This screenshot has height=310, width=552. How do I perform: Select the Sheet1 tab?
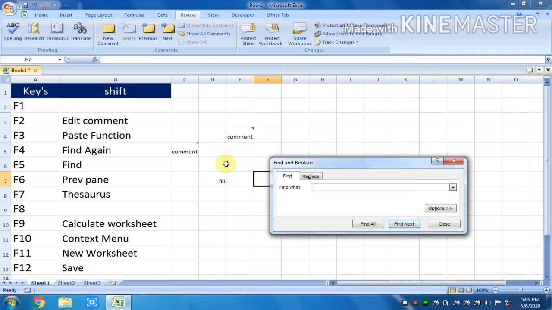(x=40, y=283)
